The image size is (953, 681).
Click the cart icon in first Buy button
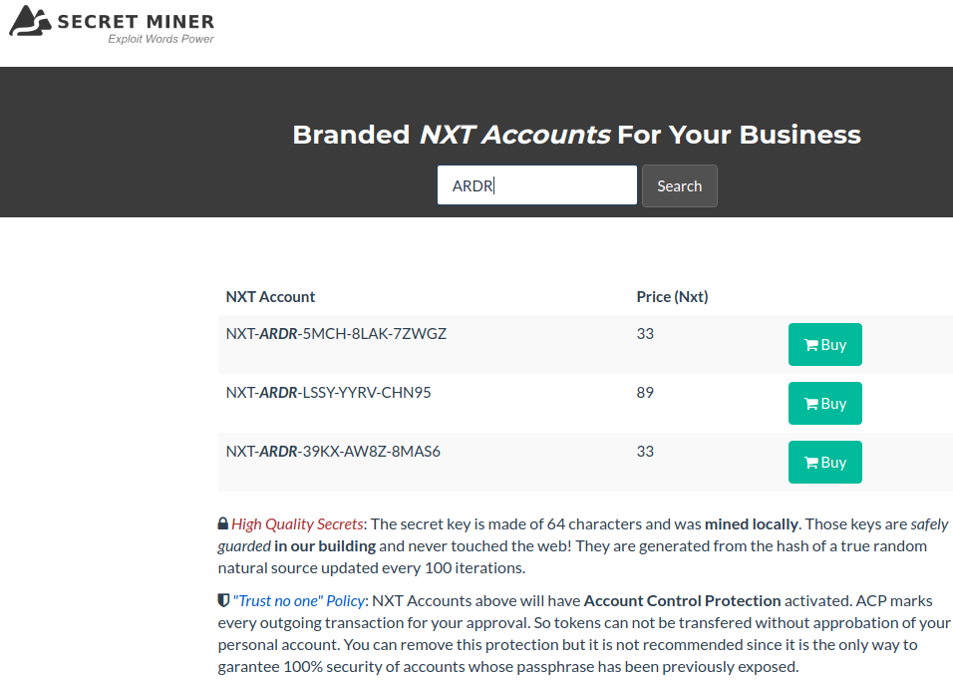pos(810,345)
